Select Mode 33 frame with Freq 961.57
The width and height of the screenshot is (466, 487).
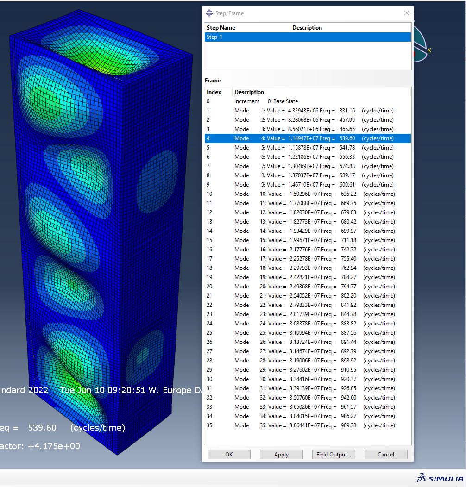308,407
